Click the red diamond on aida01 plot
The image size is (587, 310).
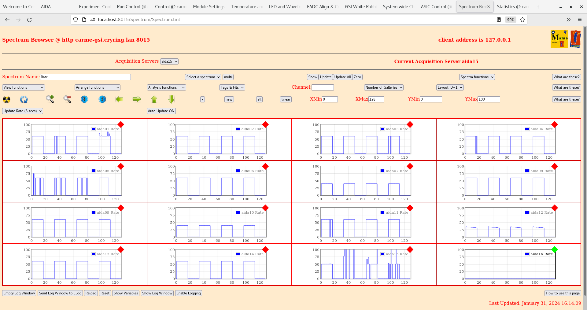121,124
